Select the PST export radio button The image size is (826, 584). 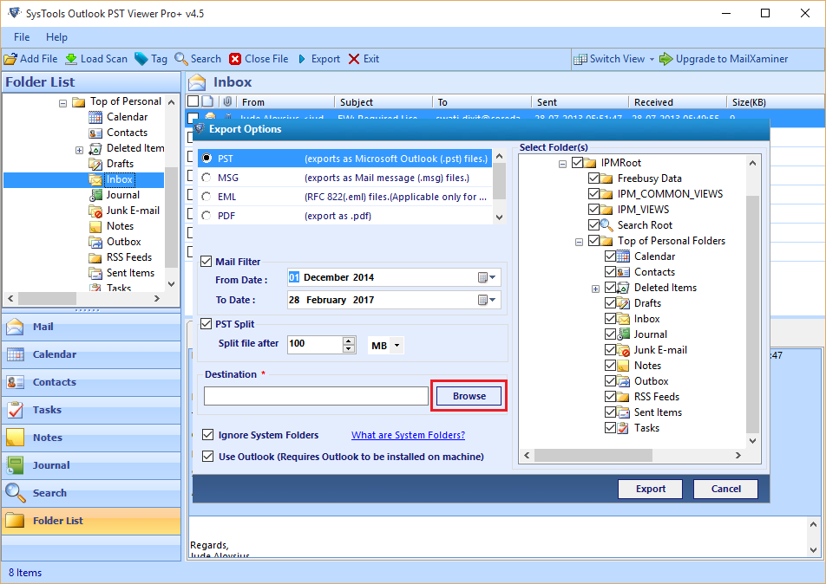206,159
